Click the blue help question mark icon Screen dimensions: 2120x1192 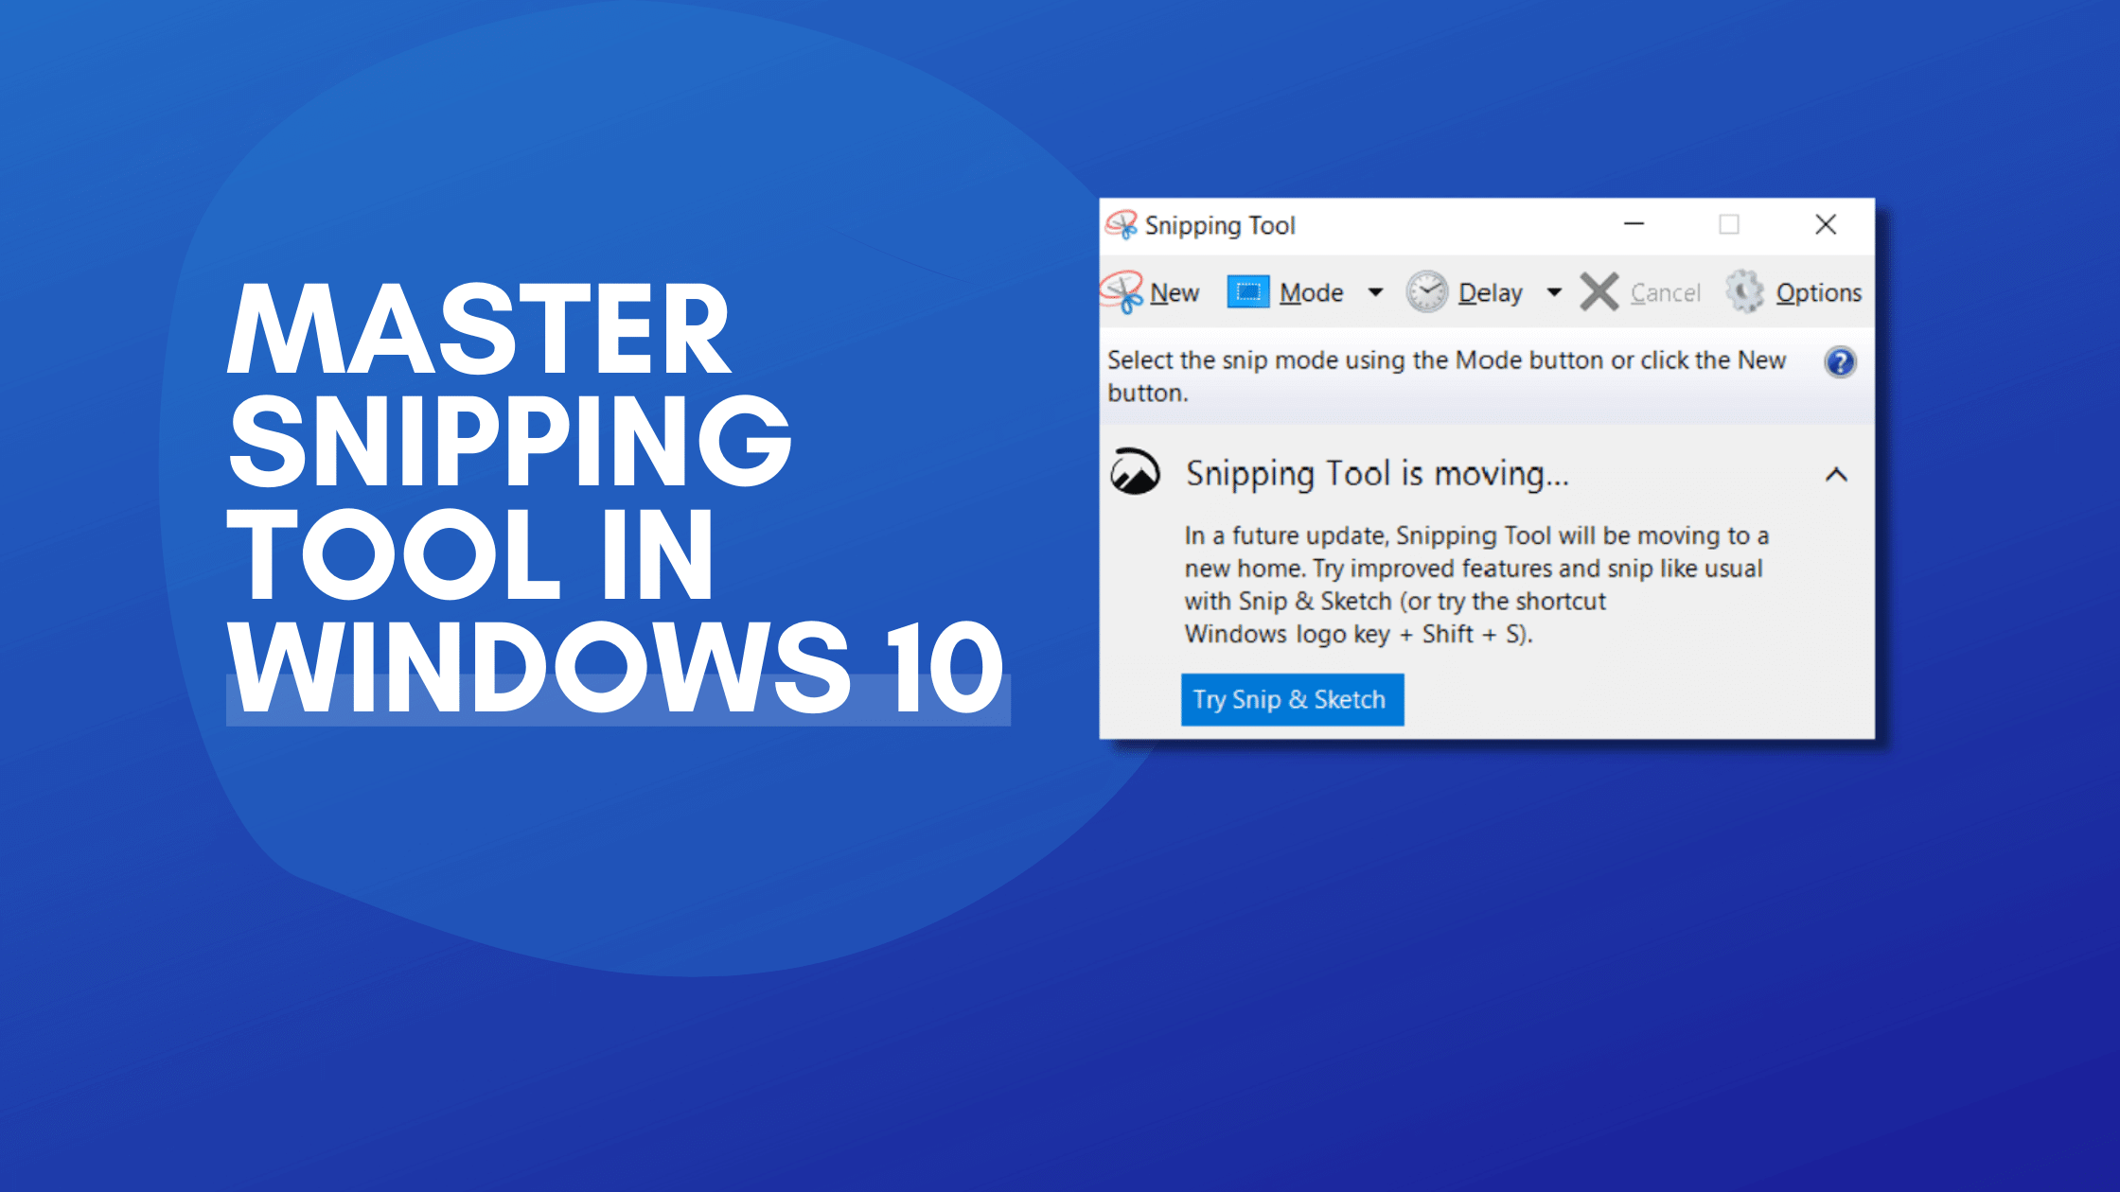pyautogui.click(x=1840, y=362)
